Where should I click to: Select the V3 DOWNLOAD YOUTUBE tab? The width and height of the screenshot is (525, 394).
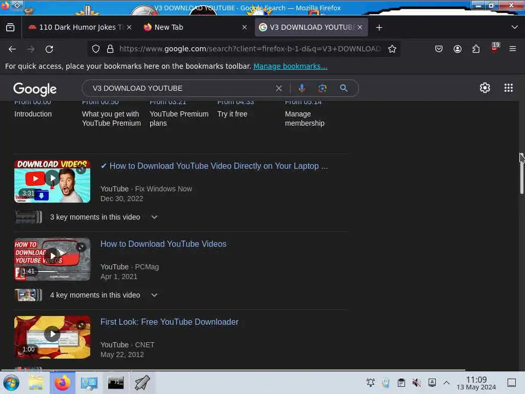pos(311,28)
